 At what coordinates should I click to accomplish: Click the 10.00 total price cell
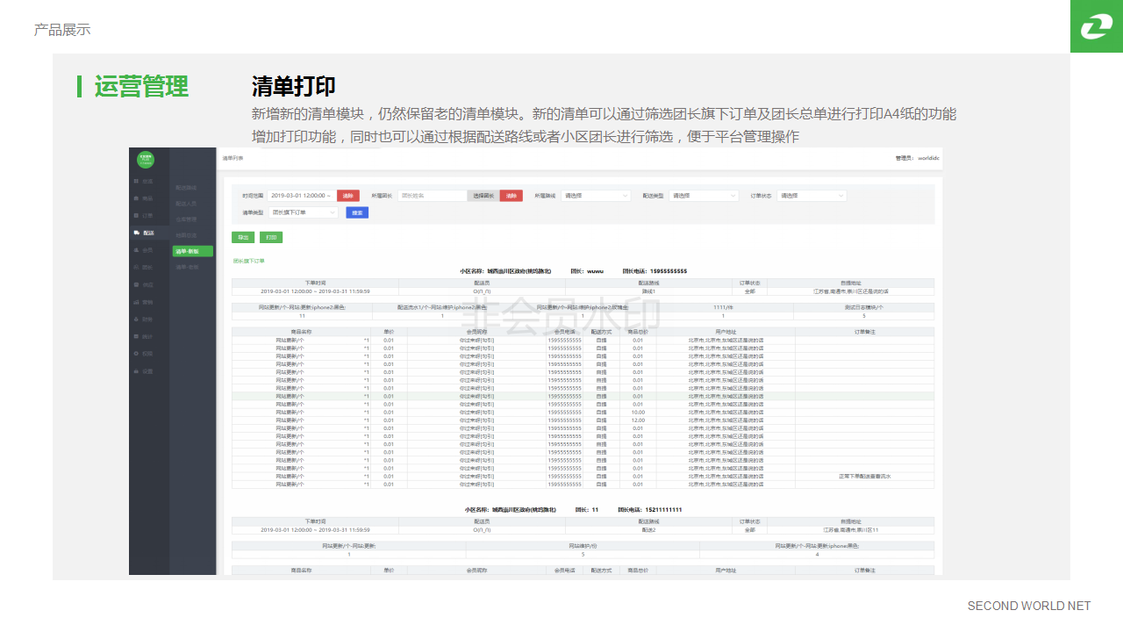click(x=638, y=413)
